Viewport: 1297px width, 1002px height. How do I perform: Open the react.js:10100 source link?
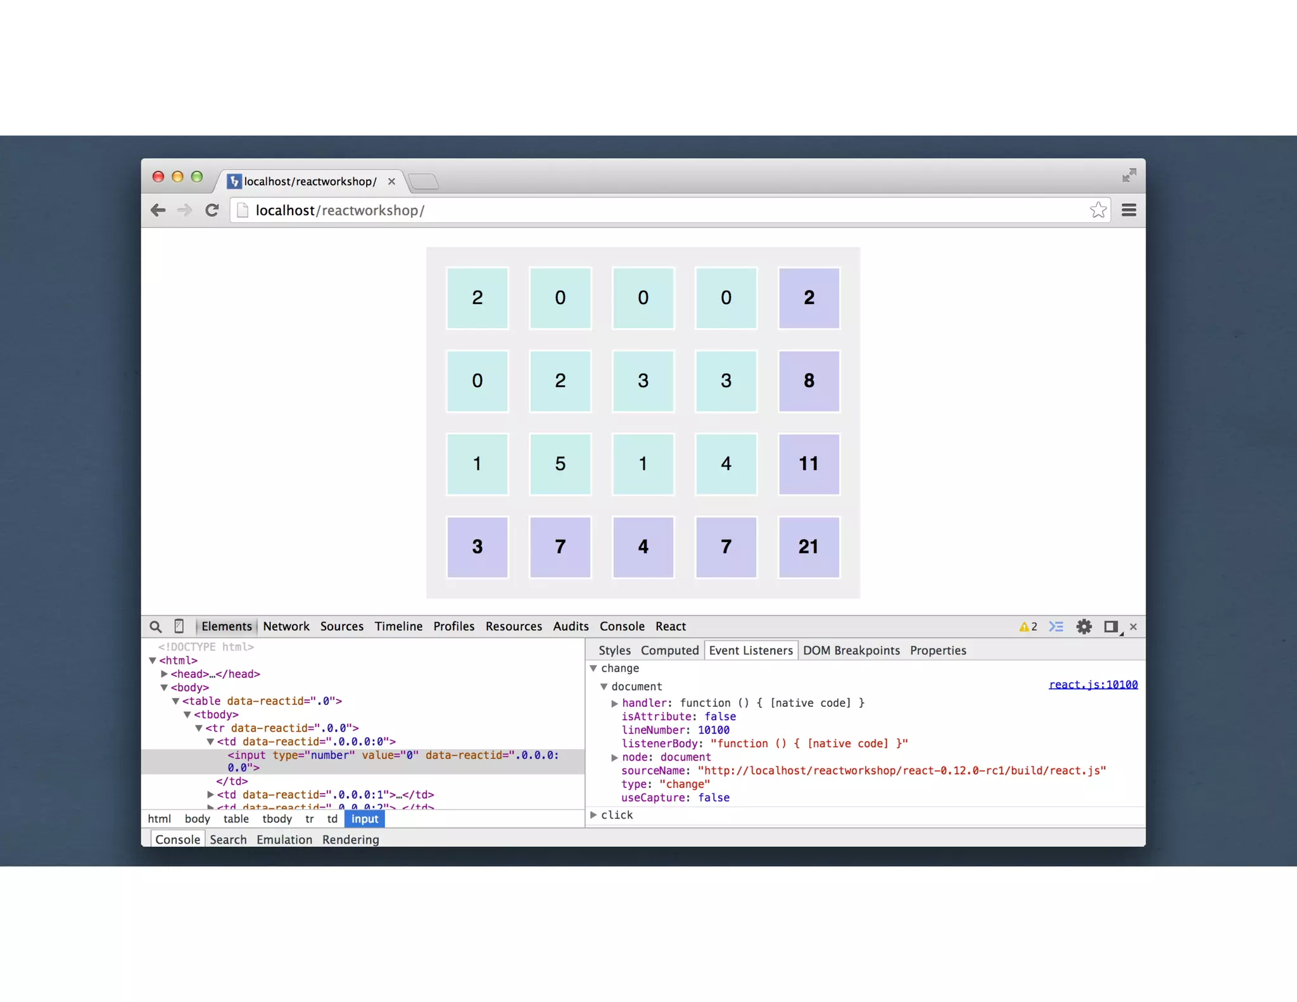coord(1092,685)
